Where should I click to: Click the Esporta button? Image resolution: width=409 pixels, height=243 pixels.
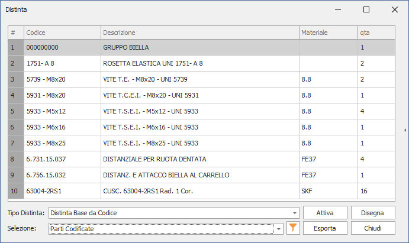tap(325, 228)
